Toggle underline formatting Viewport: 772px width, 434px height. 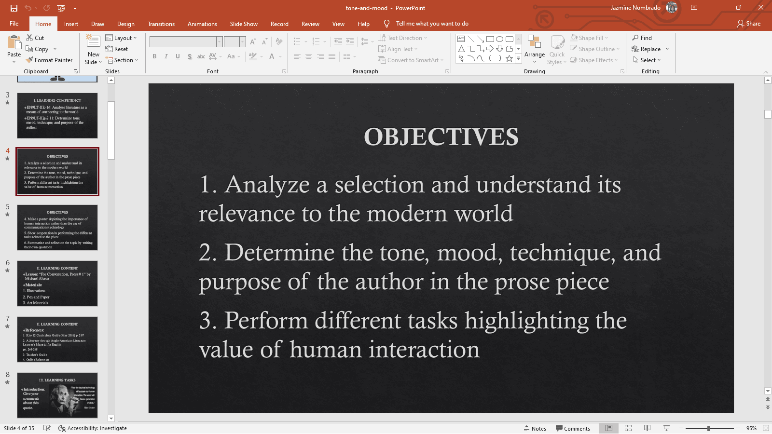178,56
